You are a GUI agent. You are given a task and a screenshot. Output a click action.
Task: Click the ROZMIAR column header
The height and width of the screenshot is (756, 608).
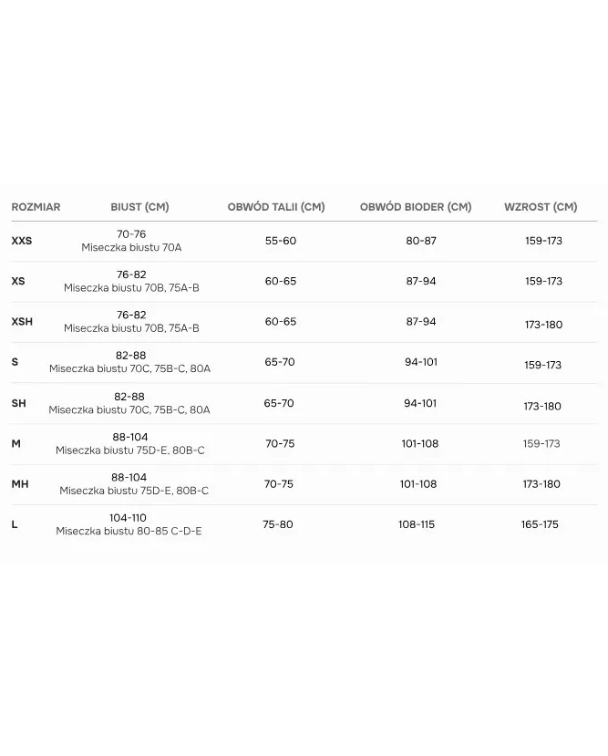[x=36, y=207]
